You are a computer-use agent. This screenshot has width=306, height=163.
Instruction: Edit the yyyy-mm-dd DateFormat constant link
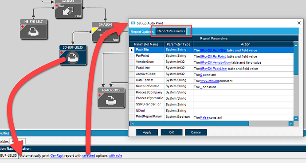point(210,81)
